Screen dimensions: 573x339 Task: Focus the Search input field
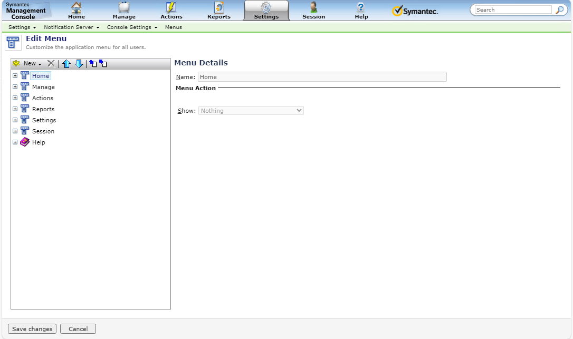(513, 10)
